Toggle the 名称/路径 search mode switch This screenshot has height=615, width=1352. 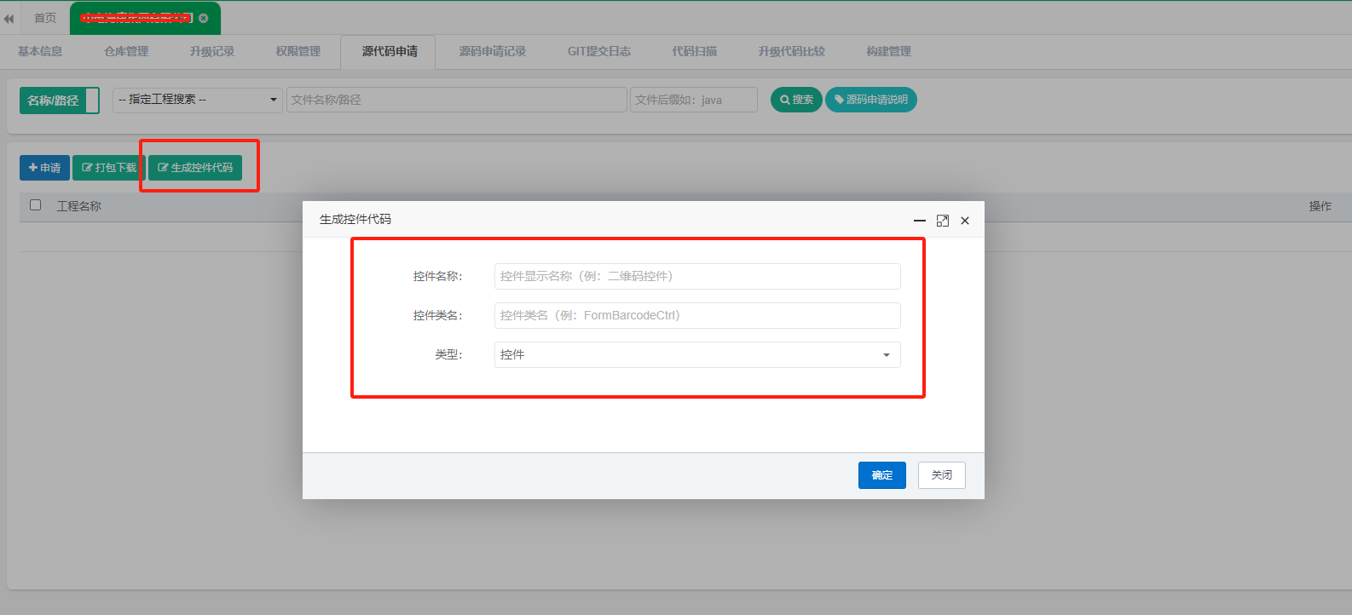pyautogui.click(x=60, y=101)
